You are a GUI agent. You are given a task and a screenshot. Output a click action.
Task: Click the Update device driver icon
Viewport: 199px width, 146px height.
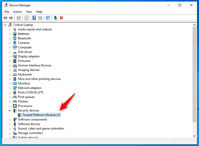[x=56, y=18]
